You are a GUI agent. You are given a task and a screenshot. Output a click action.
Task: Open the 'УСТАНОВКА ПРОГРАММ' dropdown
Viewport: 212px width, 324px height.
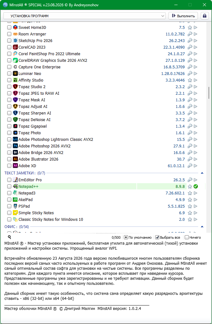[84, 16]
